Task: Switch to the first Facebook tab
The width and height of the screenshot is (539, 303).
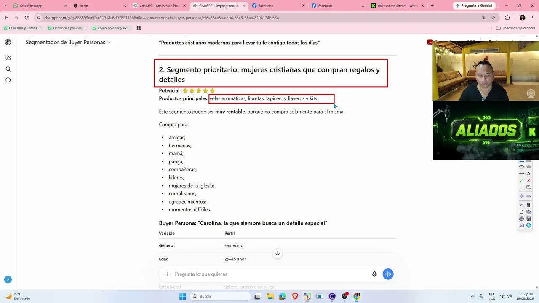Action: click(278, 6)
